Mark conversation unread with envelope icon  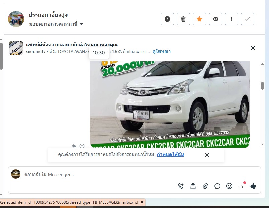(x=216, y=19)
